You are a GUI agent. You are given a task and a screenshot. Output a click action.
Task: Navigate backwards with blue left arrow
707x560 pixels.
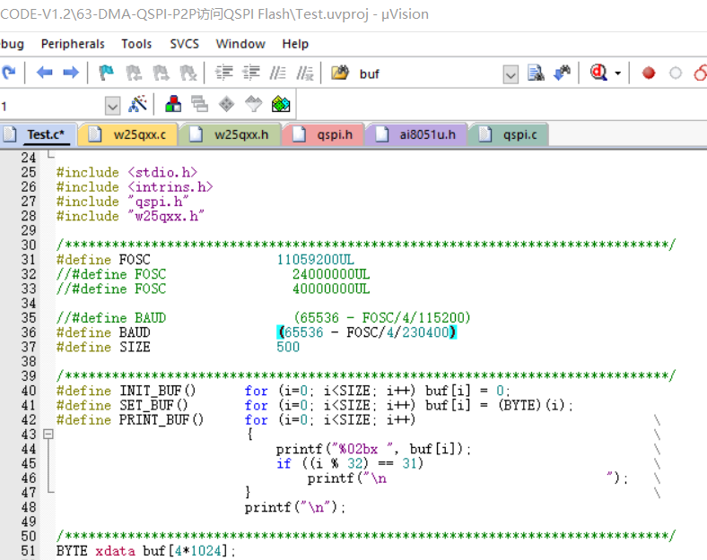pyautogui.click(x=44, y=72)
